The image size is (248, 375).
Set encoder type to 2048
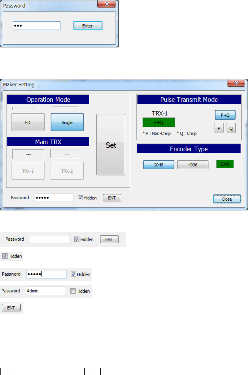[159, 165]
